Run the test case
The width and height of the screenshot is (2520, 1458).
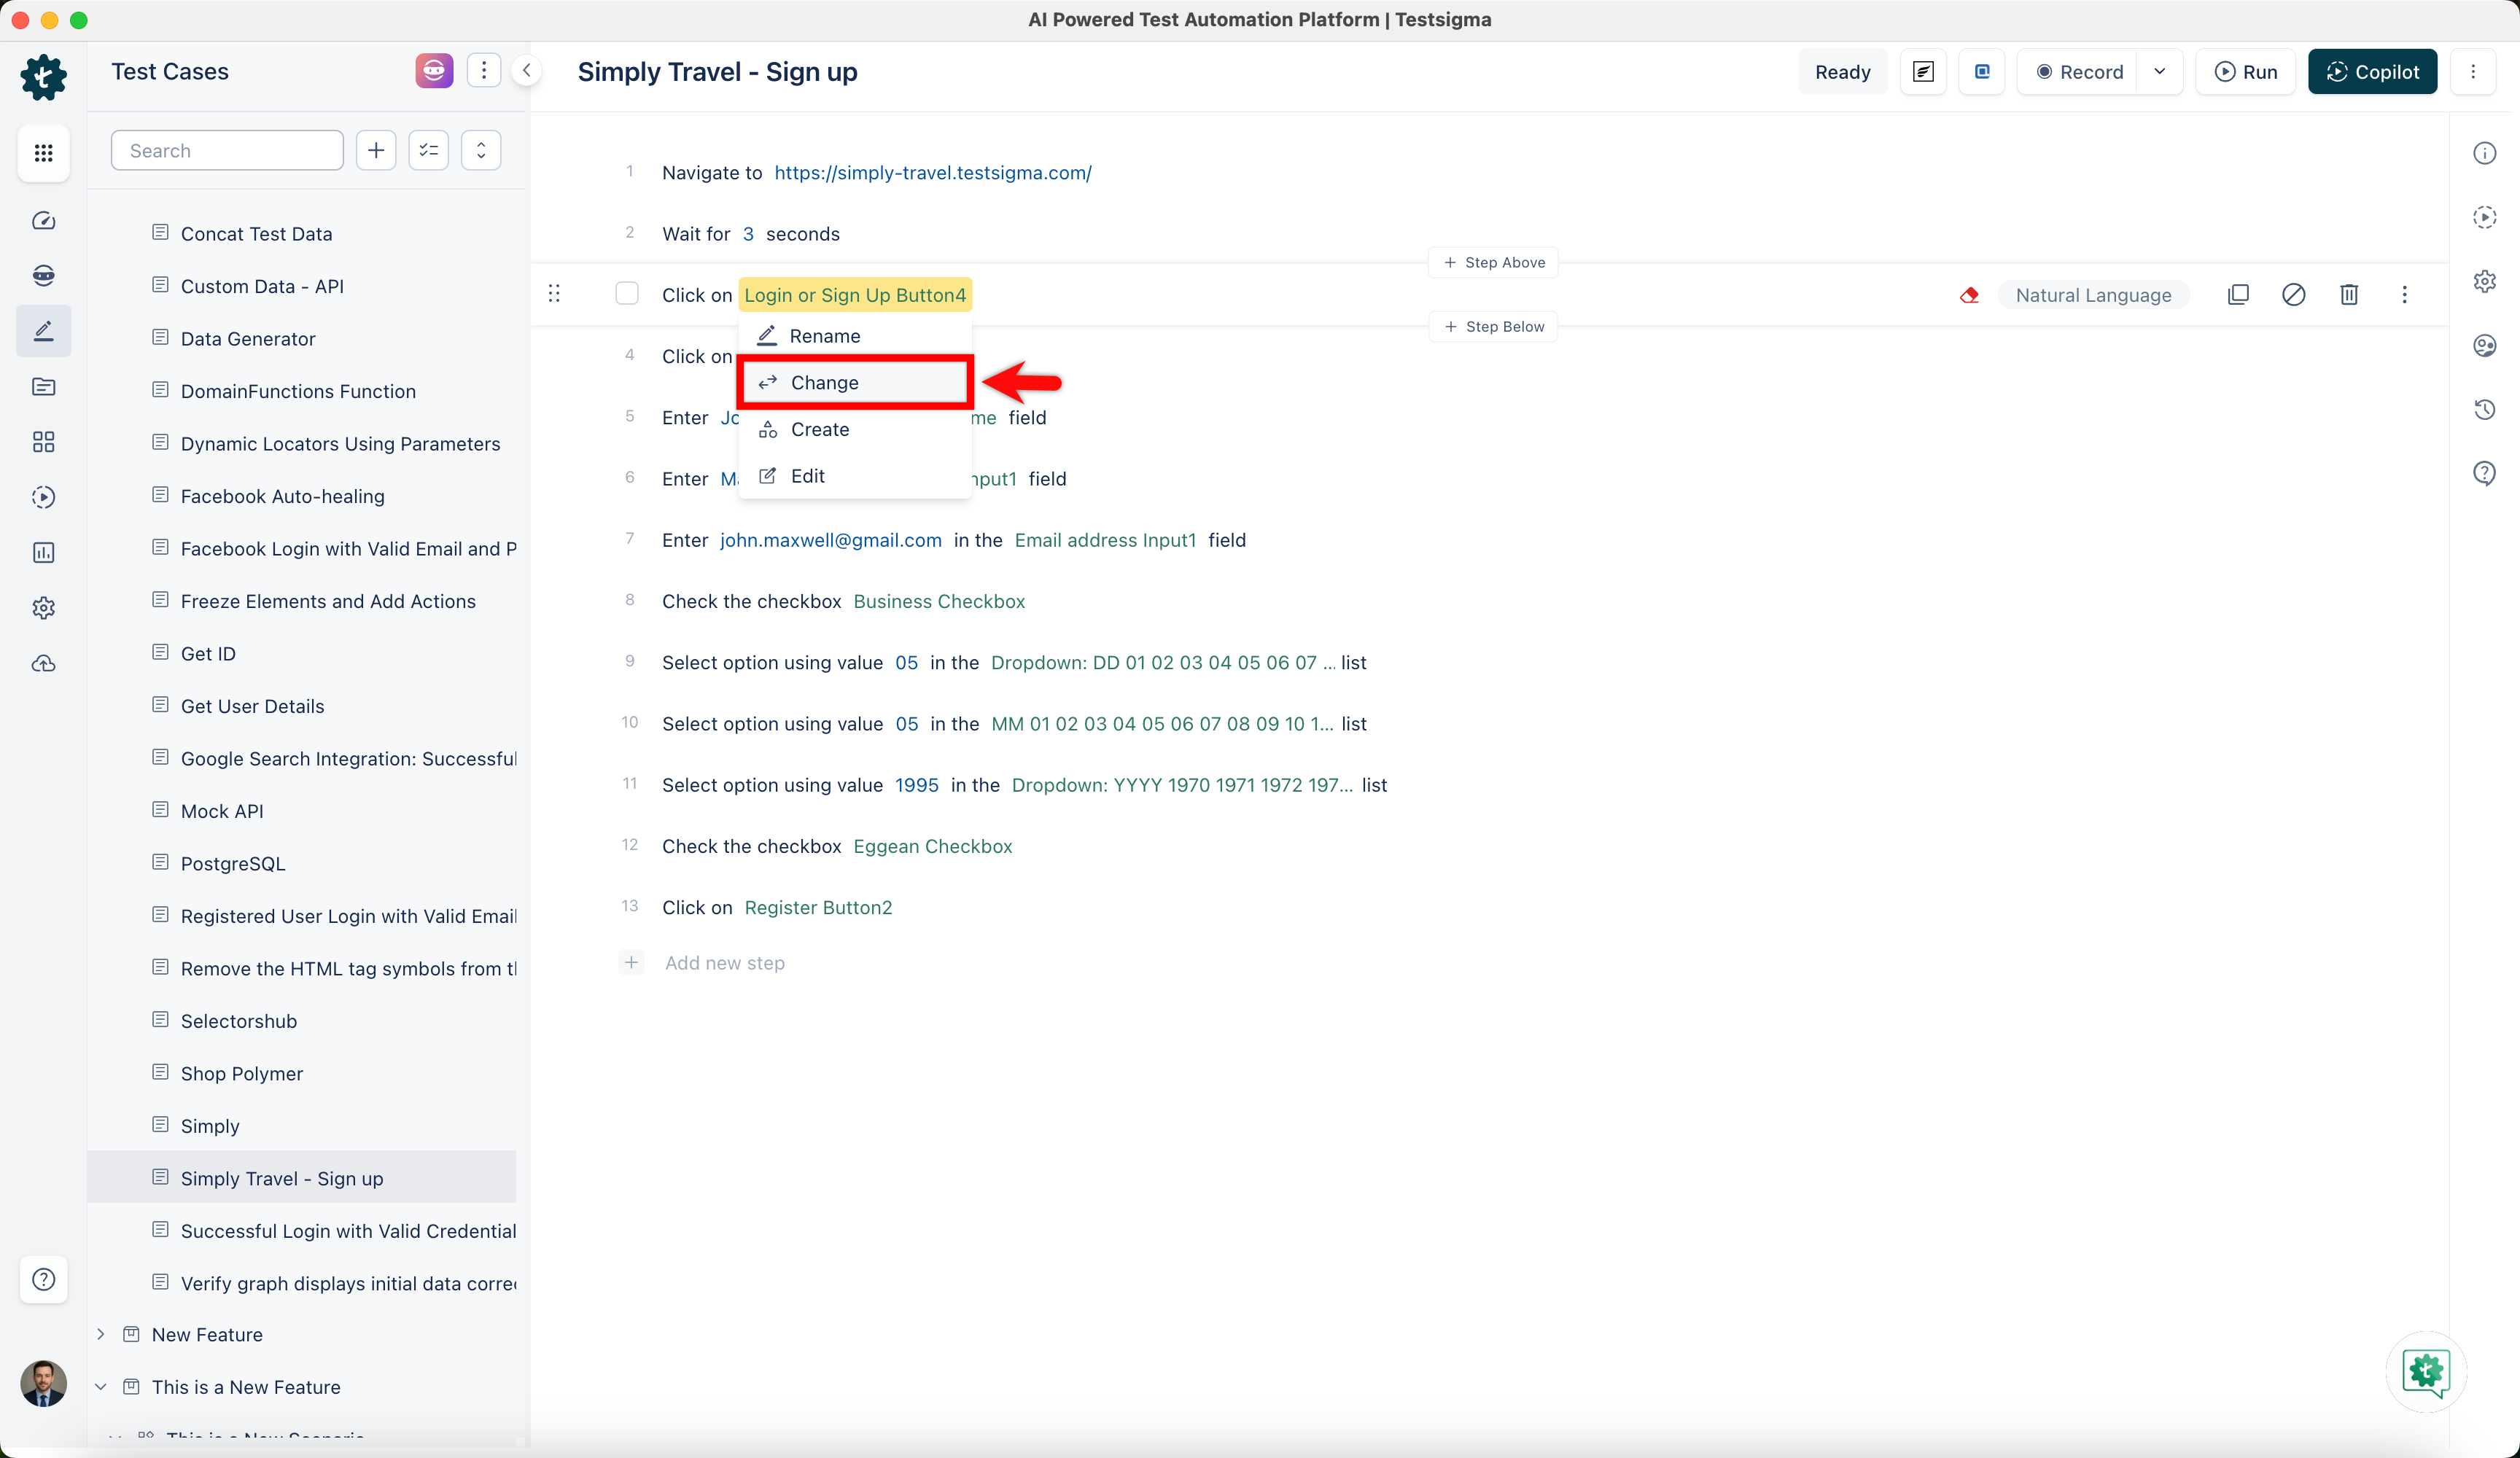point(2246,72)
